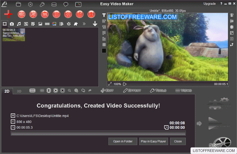Click the speech bubble feedback icon

coord(66,4)
